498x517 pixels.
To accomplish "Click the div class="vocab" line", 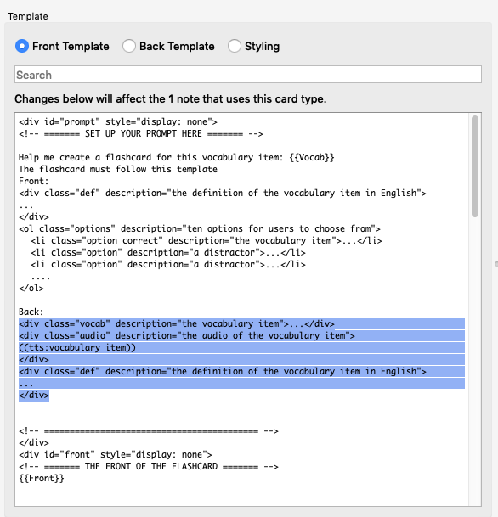I will coord(177,323).
